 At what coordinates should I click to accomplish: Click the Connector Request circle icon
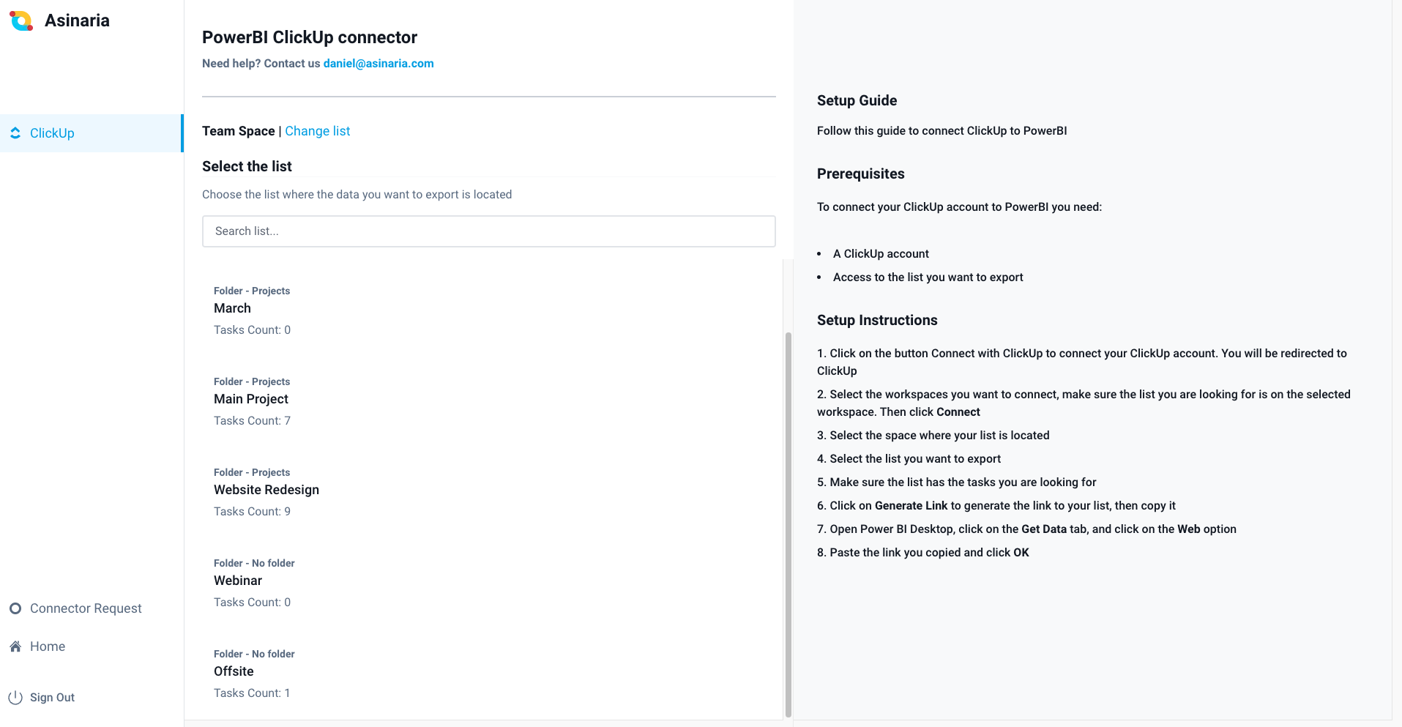(x=15, y=608)
